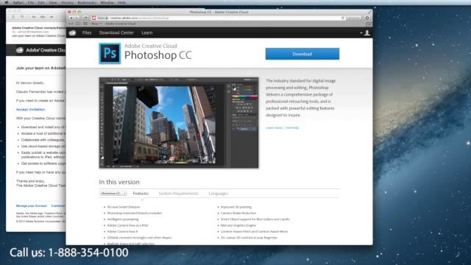
Task: Open the Edit menu
Action: [x=41, y=2]
